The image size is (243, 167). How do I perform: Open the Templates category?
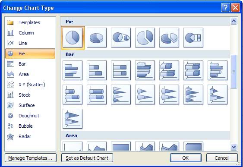[30, 22]
